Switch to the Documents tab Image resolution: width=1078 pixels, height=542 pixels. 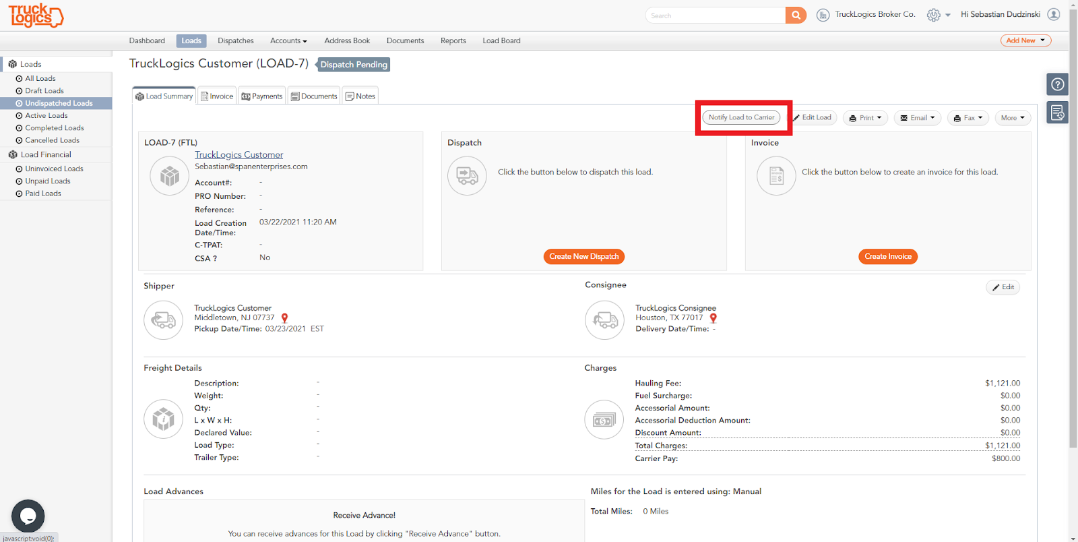click(314, 96)
